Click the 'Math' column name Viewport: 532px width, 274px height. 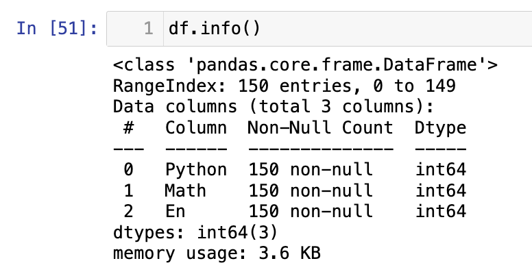[x=185, y=190]
